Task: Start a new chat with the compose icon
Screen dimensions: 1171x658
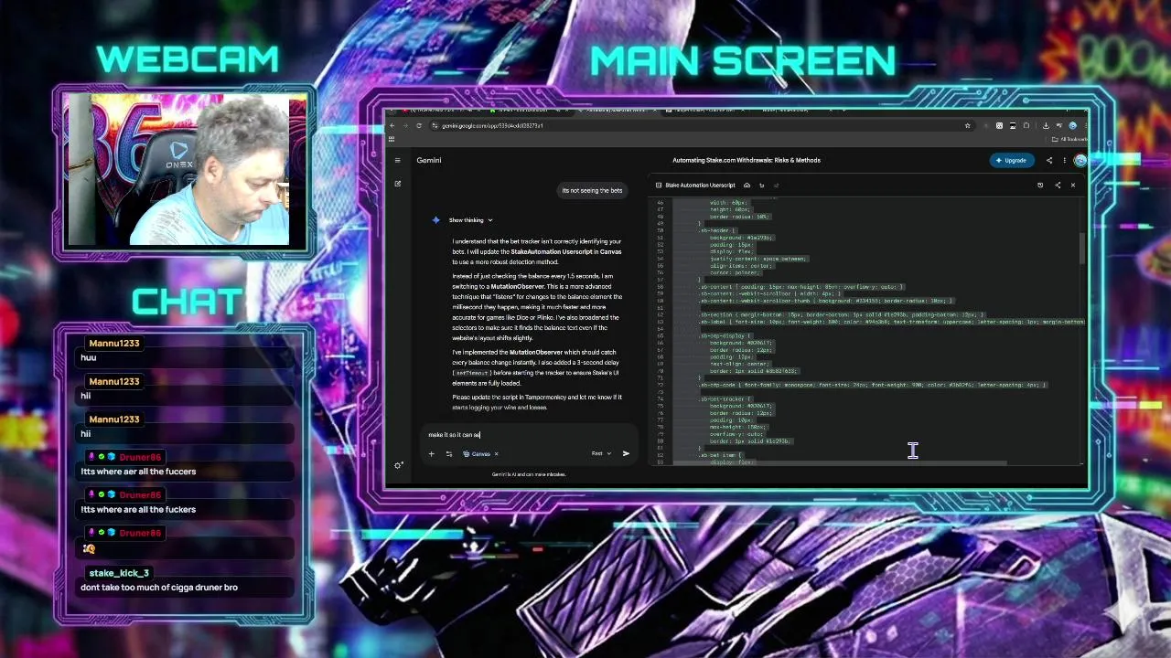Action: (398, 184)
